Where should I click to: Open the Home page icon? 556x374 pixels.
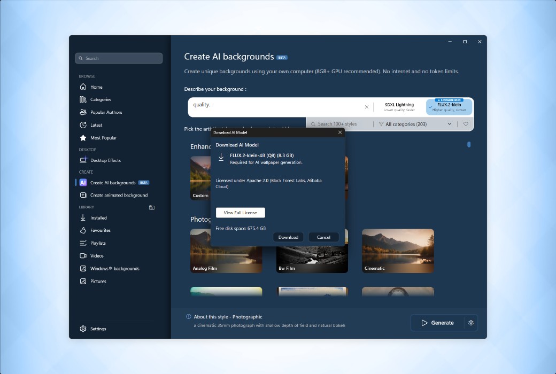(x=83, y=87)
